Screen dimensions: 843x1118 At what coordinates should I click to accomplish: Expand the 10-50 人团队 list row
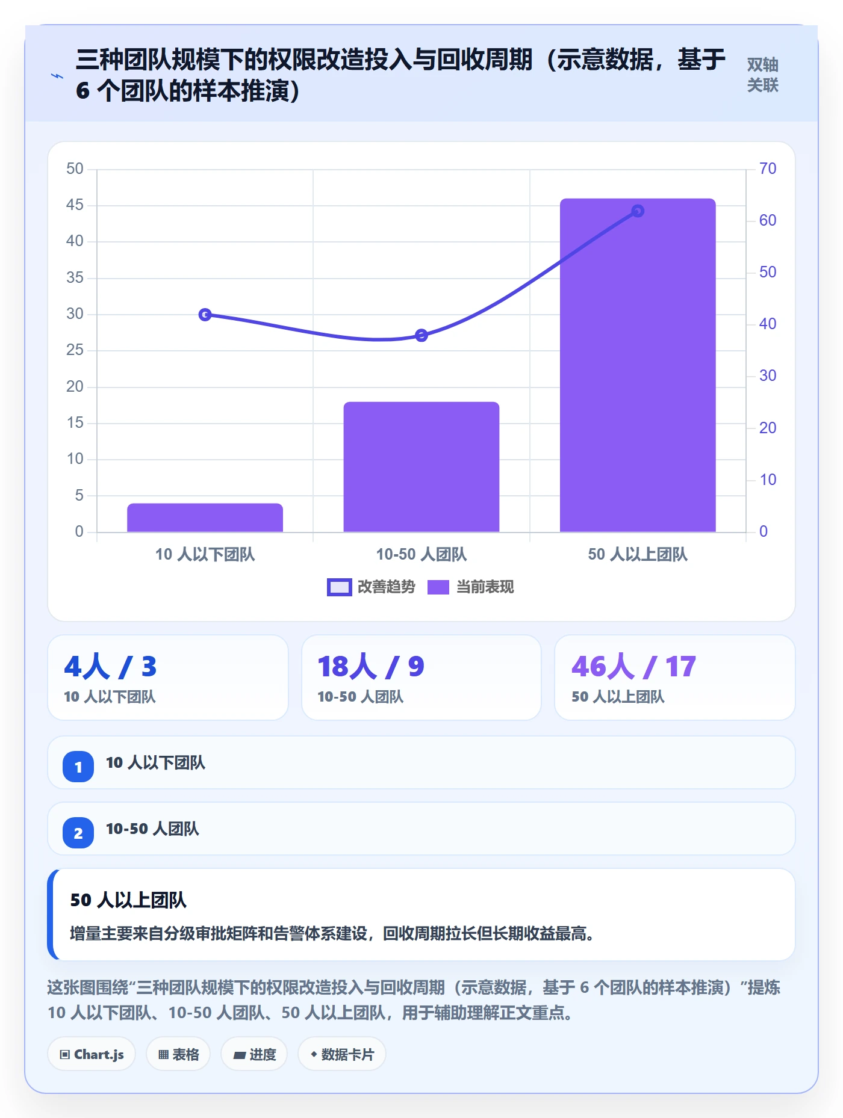(x=421, y=829)
